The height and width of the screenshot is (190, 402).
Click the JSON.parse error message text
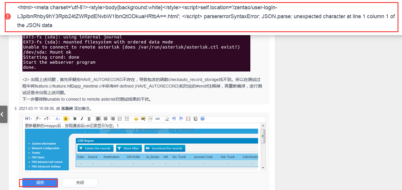[x=206, y=16]
